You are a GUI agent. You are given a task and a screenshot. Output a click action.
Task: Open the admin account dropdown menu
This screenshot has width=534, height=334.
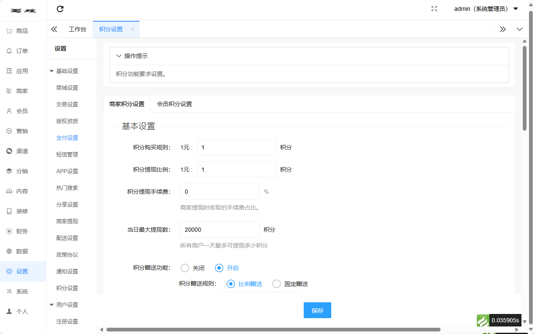484,8
